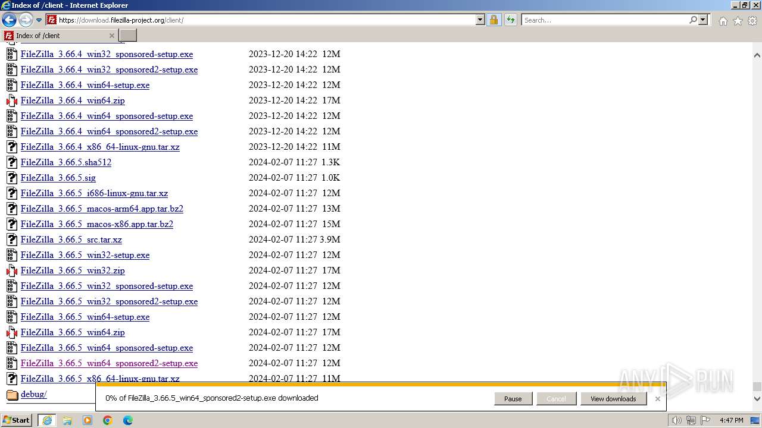
Task: Click the unknown-file icon beside FileZilla_3.66.5.sig
Action: click(x=12, y=178)
